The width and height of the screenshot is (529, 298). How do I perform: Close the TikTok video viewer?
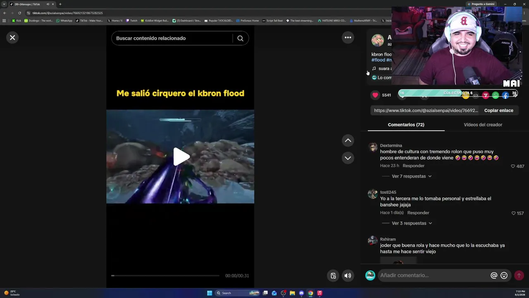12,38
